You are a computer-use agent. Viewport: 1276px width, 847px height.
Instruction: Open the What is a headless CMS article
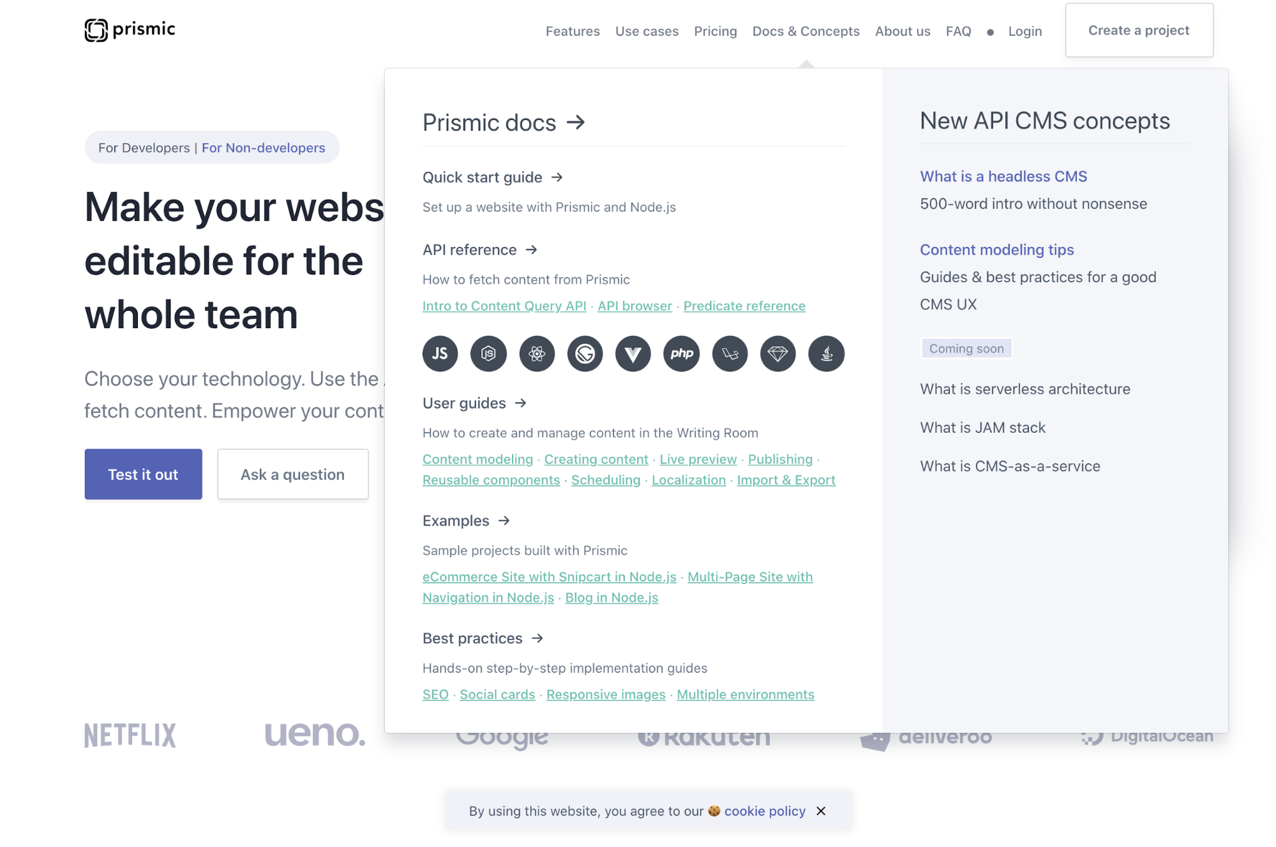click(x=1003, y=176)
